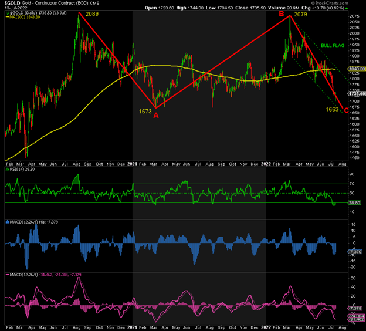Select the red 'C' wave marker
The width and height of the screenshot is (366, 331).
[347, 110]
